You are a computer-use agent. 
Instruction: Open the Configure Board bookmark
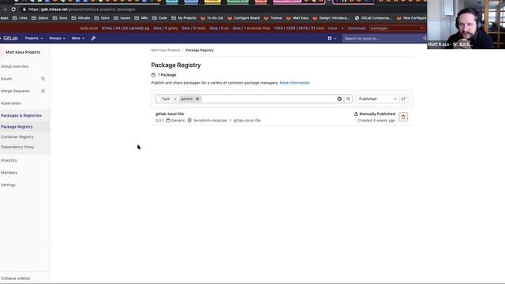[x=244, y=18]
